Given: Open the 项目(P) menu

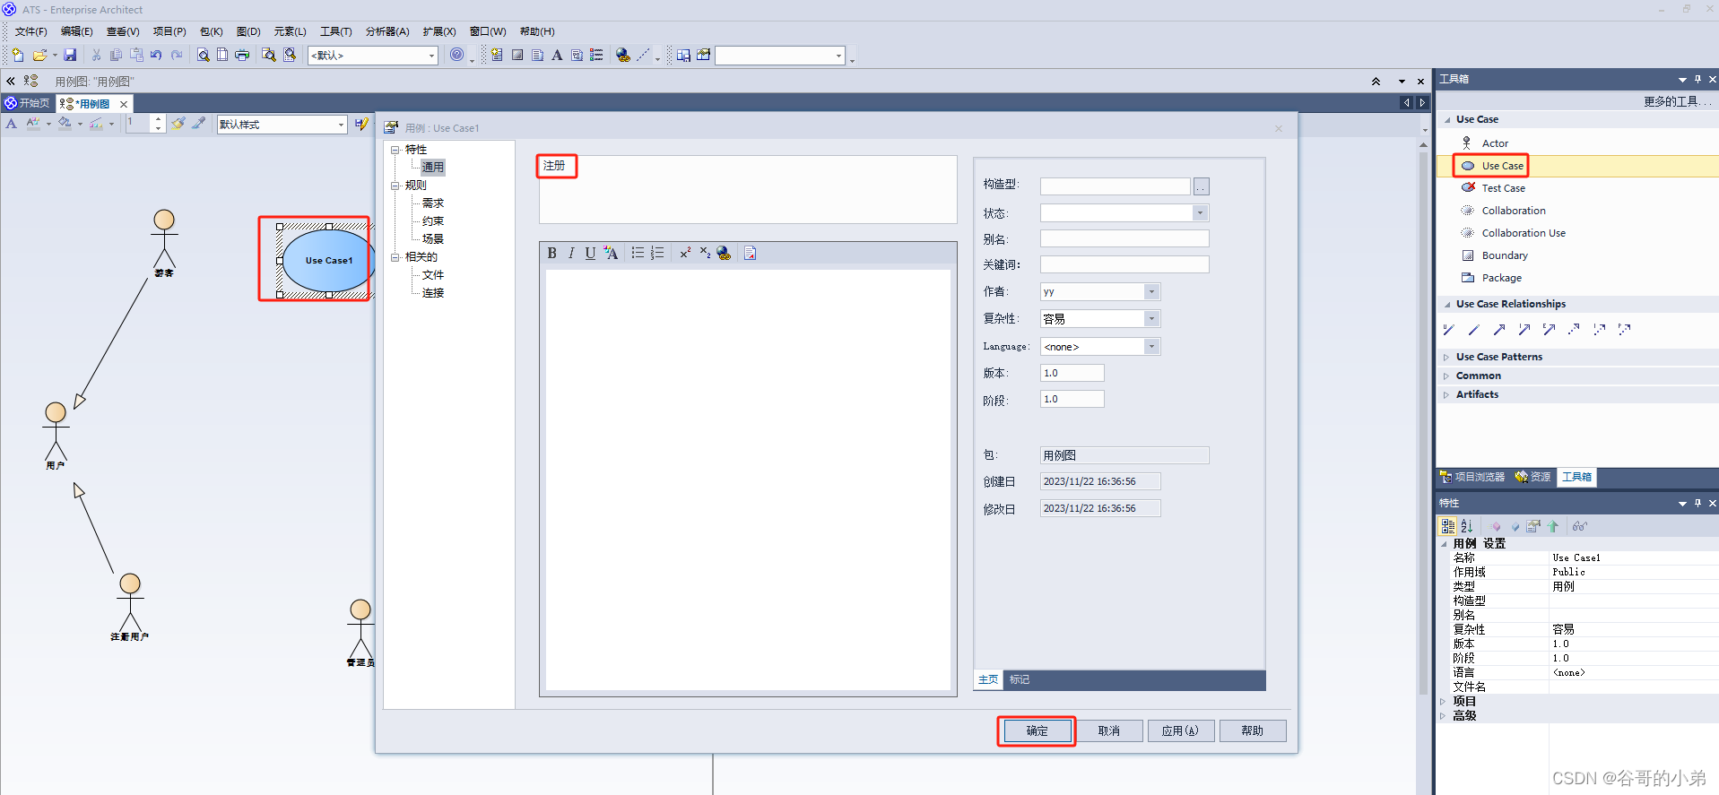Looking at the screenshot, I should [169, 31].
